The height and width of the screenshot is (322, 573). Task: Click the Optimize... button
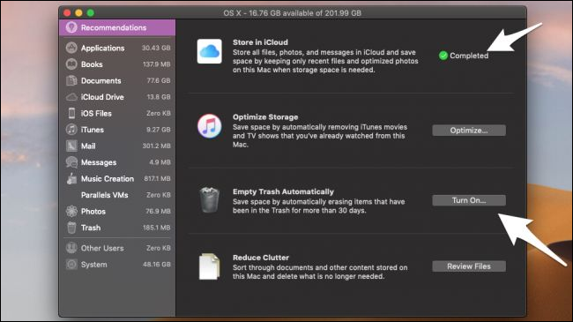(469, 131)
